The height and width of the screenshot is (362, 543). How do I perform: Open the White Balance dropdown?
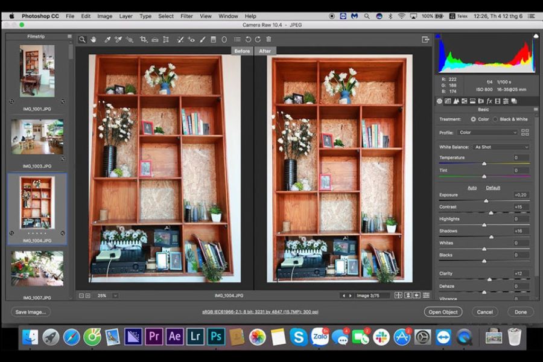coord(501,147)
